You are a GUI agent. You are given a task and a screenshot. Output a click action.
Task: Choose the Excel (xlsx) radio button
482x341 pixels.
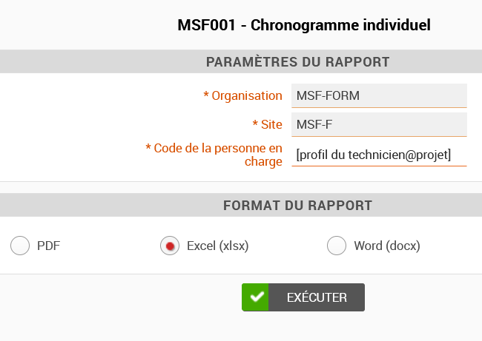coord(170,246)
